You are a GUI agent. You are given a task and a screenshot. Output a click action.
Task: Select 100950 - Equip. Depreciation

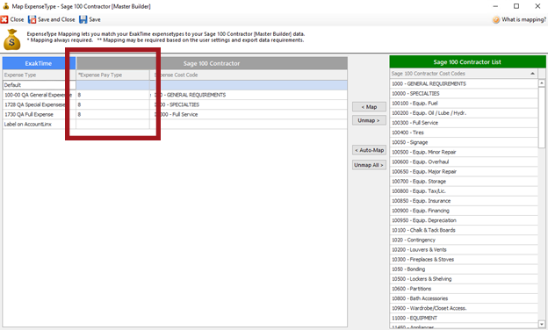pos(464,220)
